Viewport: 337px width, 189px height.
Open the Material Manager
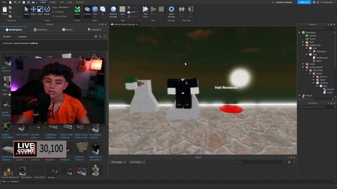coord(113,12)
